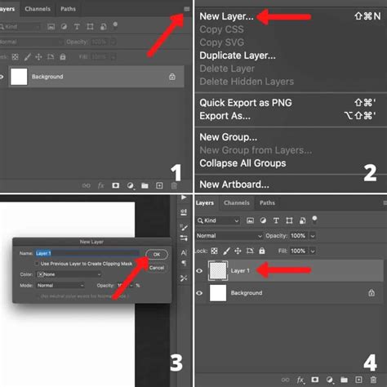This screenshot has height=387, width=387.
Task: Filter for smart objects in step 4 panel
Action: coord(302,220)
